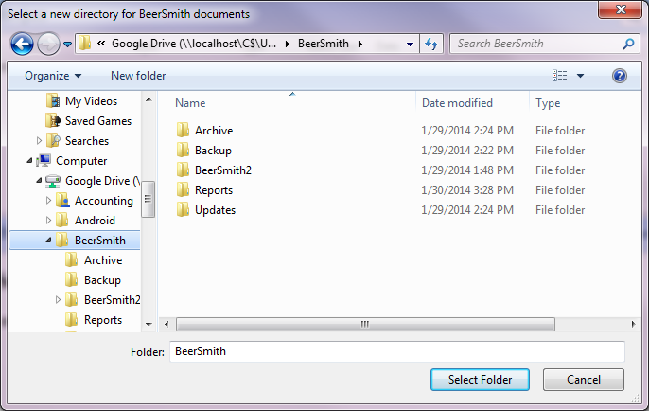
Task: Click the address bar history dropdown arrow
Action: [410, 44]
